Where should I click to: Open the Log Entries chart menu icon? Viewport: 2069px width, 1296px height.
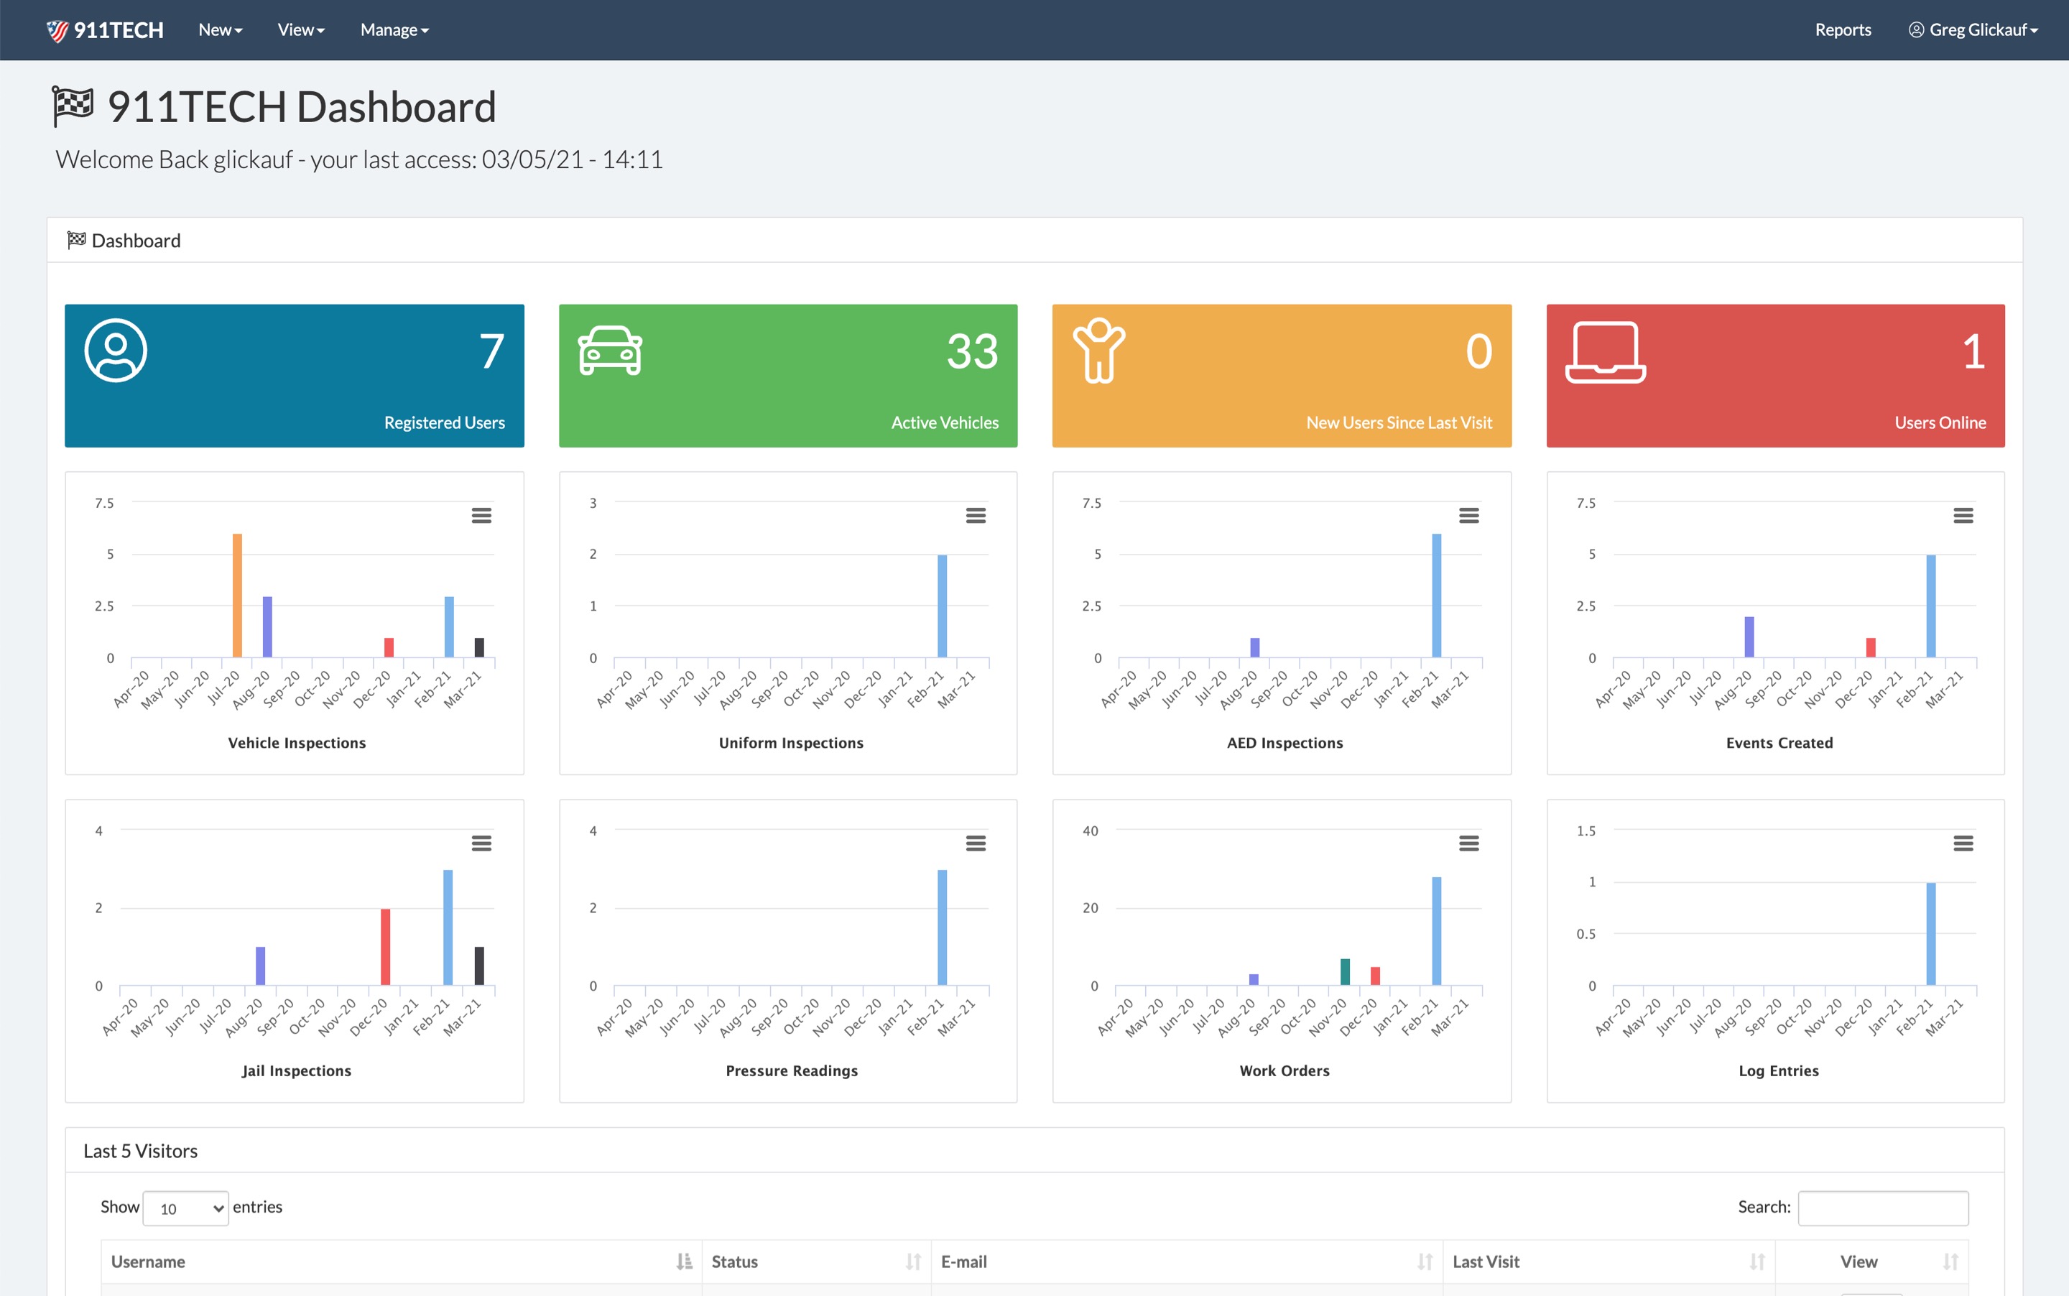pos(1963,843)
